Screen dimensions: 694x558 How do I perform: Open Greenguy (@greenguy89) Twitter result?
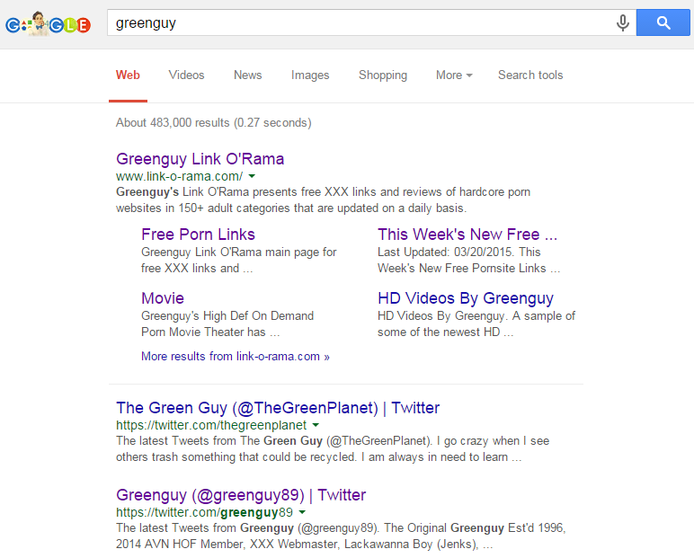point(241,495)
